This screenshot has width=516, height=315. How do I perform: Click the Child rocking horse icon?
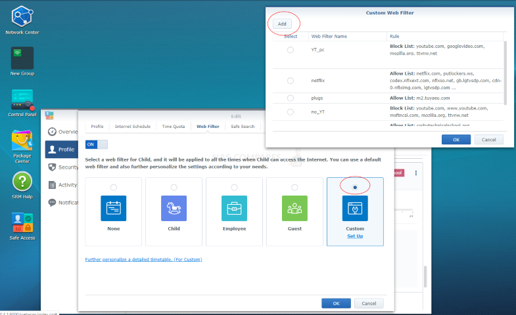(x=174, y=208)
